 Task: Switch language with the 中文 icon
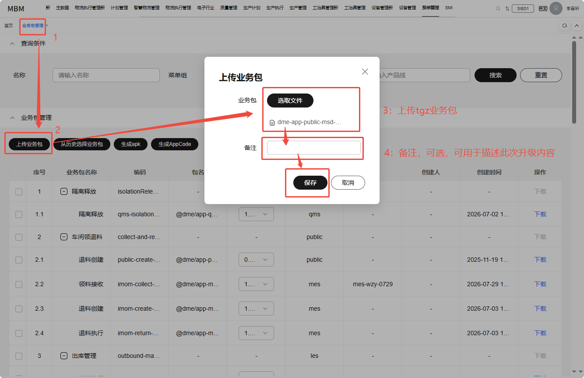pos(543,8)
